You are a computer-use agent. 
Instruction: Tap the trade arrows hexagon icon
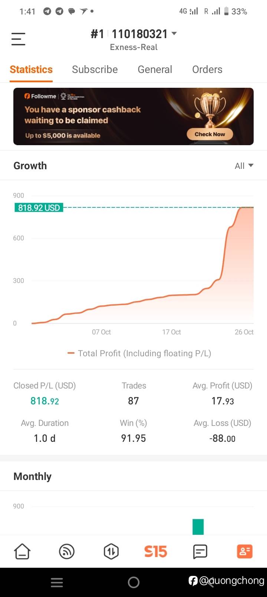111,551
